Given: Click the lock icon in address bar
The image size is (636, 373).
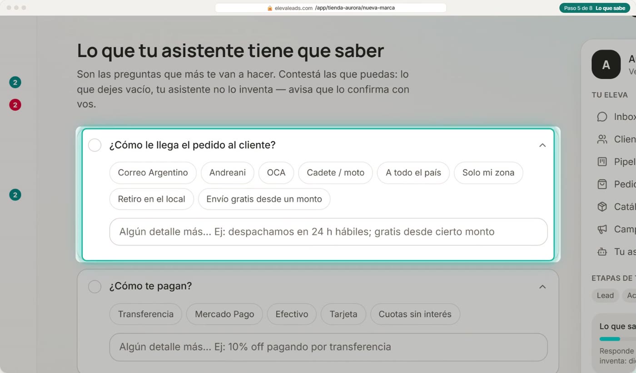Looking at the screenshot, I should [270, 8].
